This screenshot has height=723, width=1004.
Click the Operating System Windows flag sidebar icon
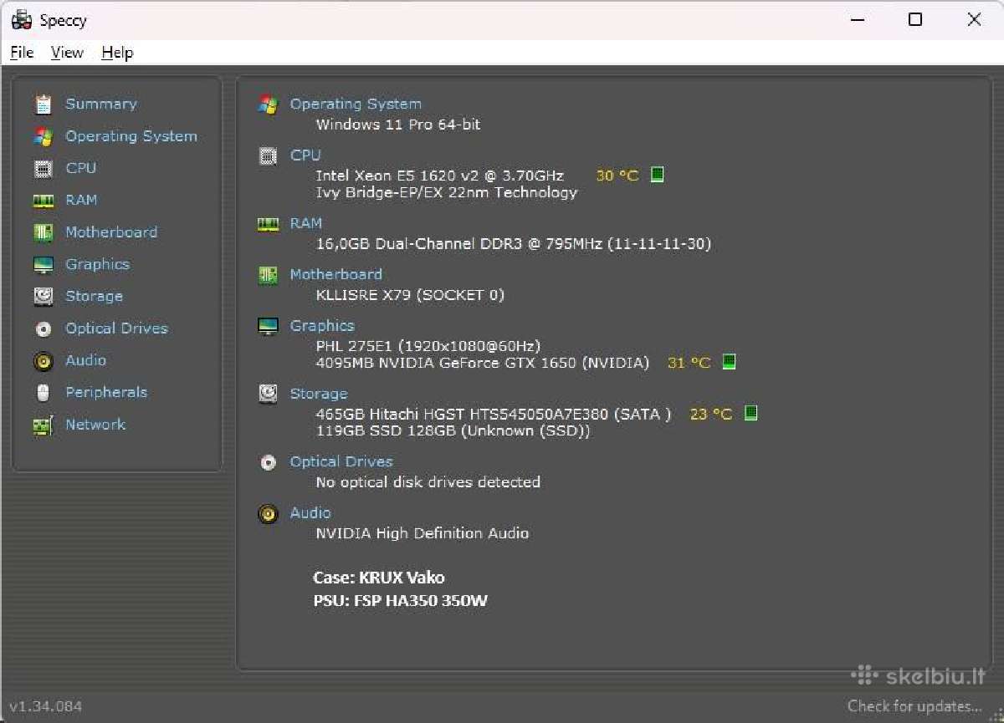click(44, 136)
